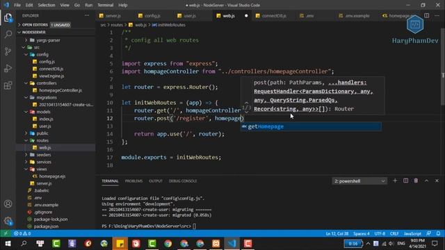445x250 pixels.
Task: Open editor more actions ellipsis
Action: (437, 15)
